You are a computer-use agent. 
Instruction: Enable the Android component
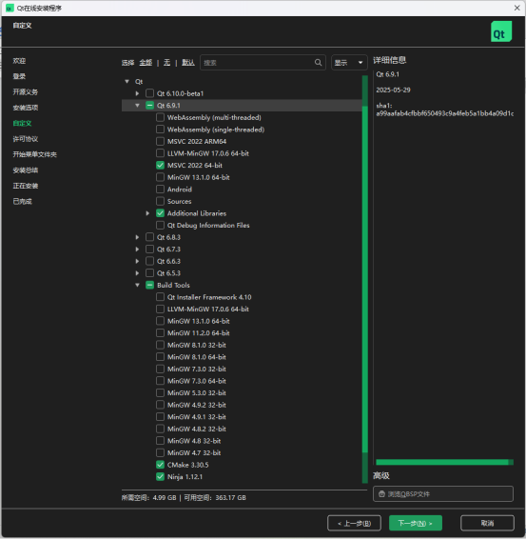click(160, 190)
